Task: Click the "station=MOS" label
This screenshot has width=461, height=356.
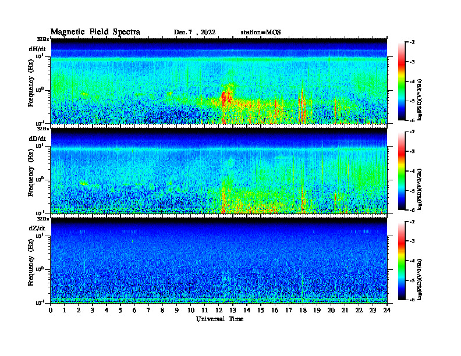Action: [261, 33]
